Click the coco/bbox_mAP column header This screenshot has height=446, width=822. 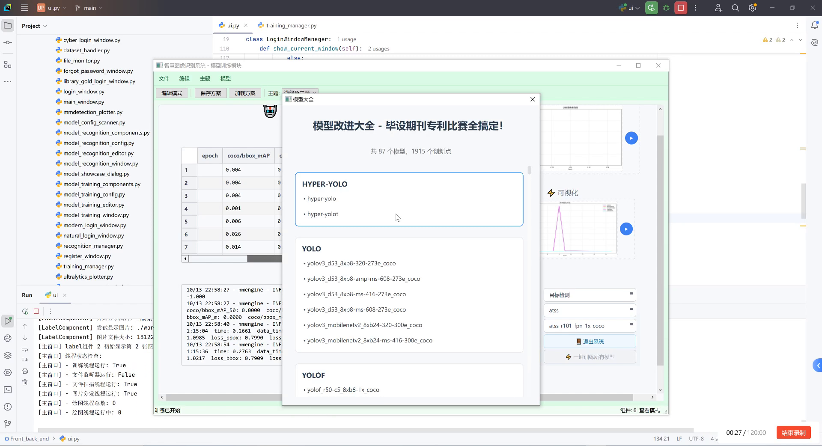[x=248, y=156]
